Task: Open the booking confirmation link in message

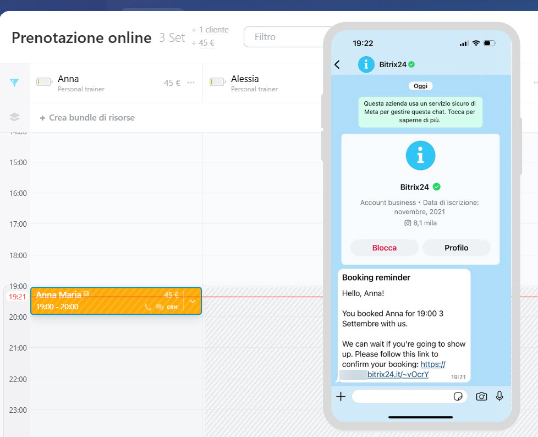Action: click(x=398, y=374)
